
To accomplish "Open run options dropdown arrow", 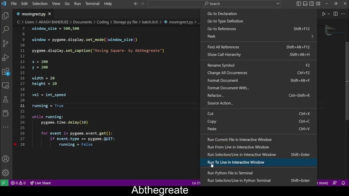I will [x=329, y=14].
